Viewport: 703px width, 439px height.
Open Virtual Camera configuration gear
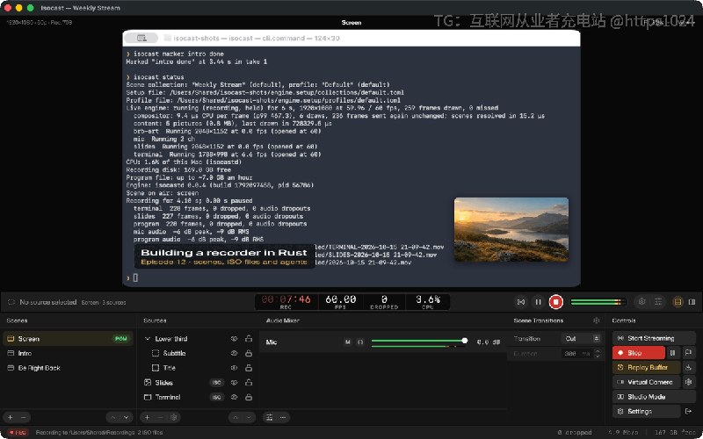[x=689, y=382]
